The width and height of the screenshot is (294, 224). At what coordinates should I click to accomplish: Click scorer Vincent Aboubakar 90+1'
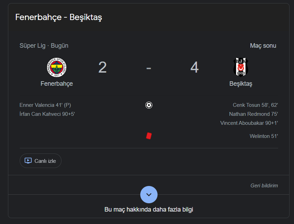tap(249, 123)
